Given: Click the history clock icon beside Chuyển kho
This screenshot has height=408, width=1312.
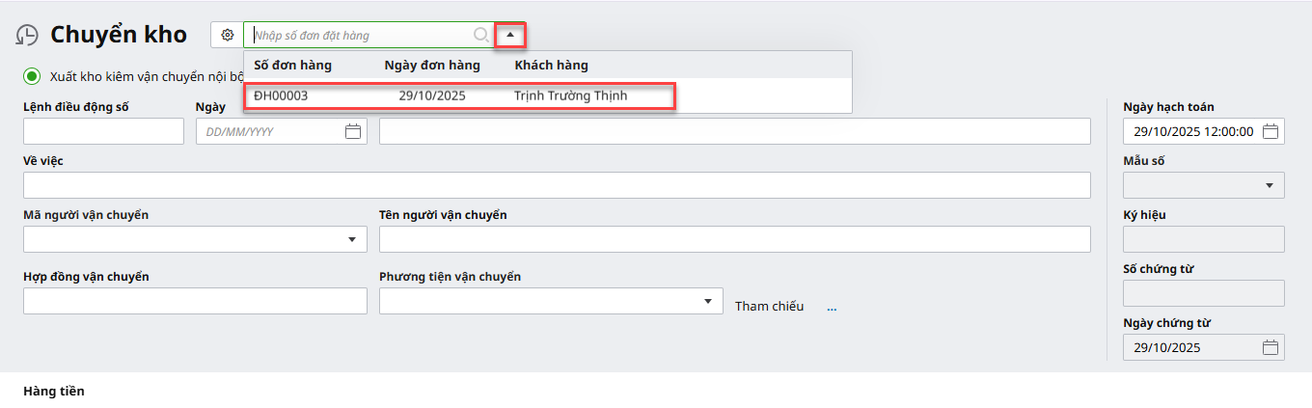Looking at the screenshot, I should (27, 35).
